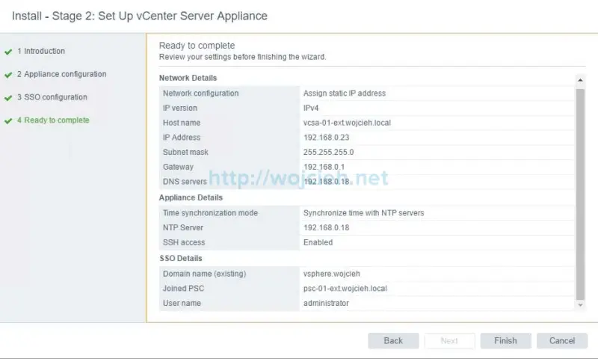
Task: Click the scrollbar up arrow
Action: (x=580, y=80)
